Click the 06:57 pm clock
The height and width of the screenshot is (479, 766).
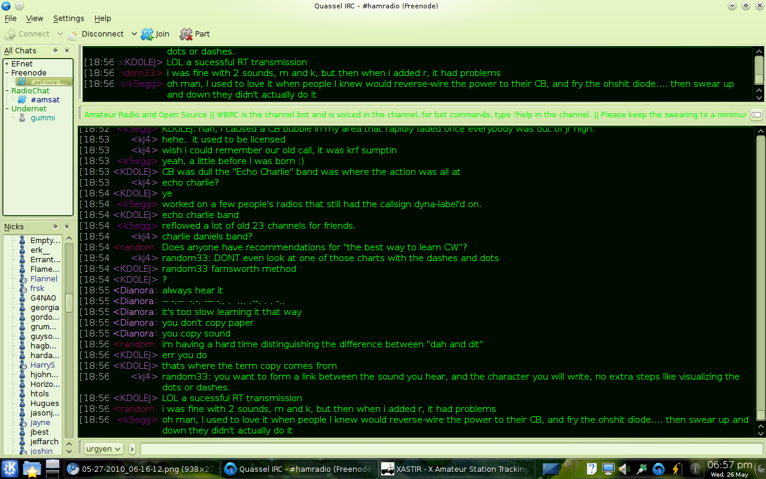(x=729, y=465)
